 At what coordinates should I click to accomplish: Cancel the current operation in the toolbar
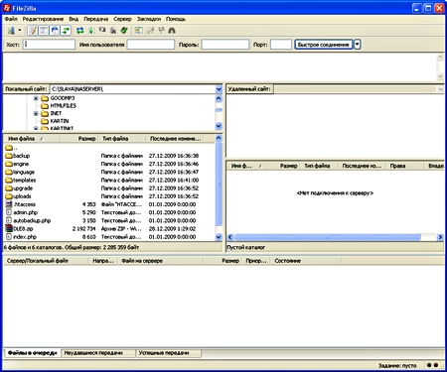click(x=102, y=31)
